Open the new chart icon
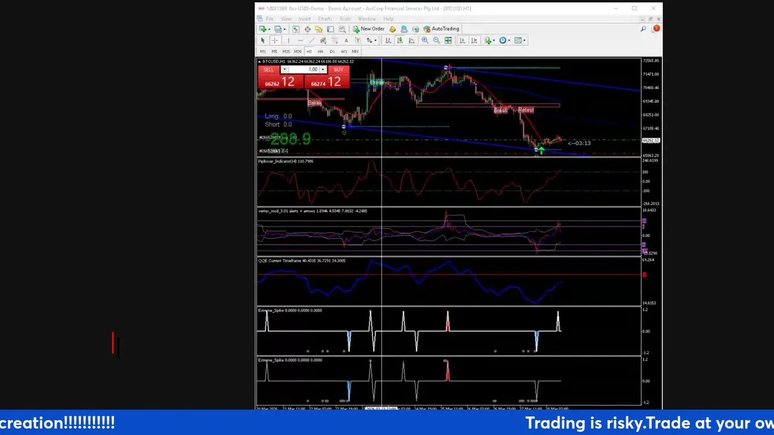The image size is (774, 435). 262,29
